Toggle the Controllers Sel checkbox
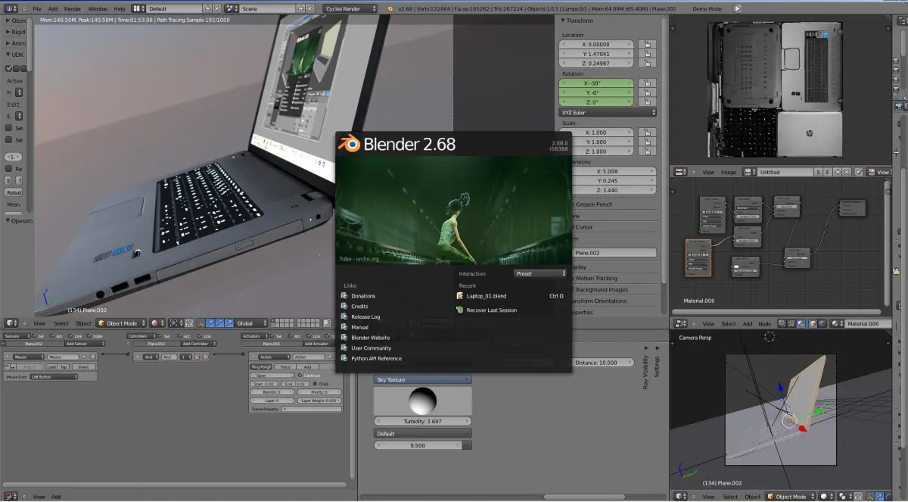 (x=160, y=336)
